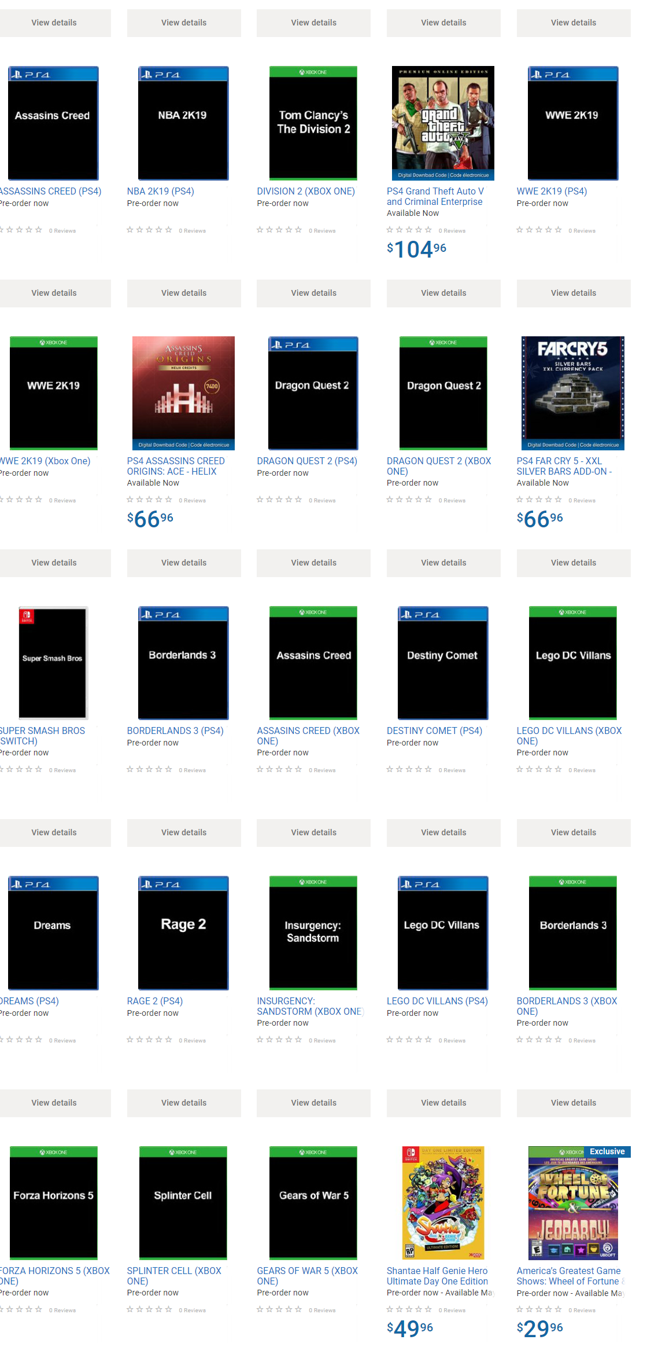This screenshot has height=1347, width=647.
Task: Open the Grand Theft Auto V cover image
Action: tap(443, 123)
